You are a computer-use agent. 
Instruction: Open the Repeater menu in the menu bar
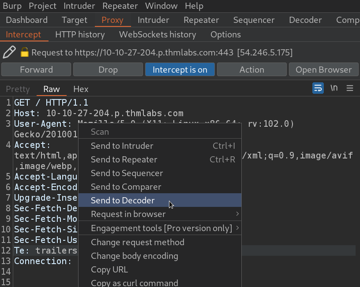[x=120, y=6]
